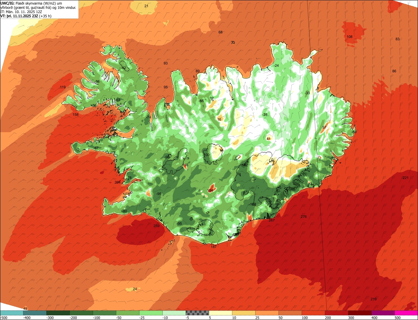The width and height of the screenshot is (418, 320).
Task: Click the light orange 25 to 50 swatch
Action: (x=267, y=313)
